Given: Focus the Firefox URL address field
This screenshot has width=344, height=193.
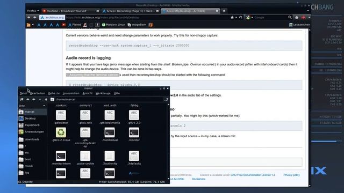Looking at the screenshot, I should pyautogui.click(x=147, y=18).
